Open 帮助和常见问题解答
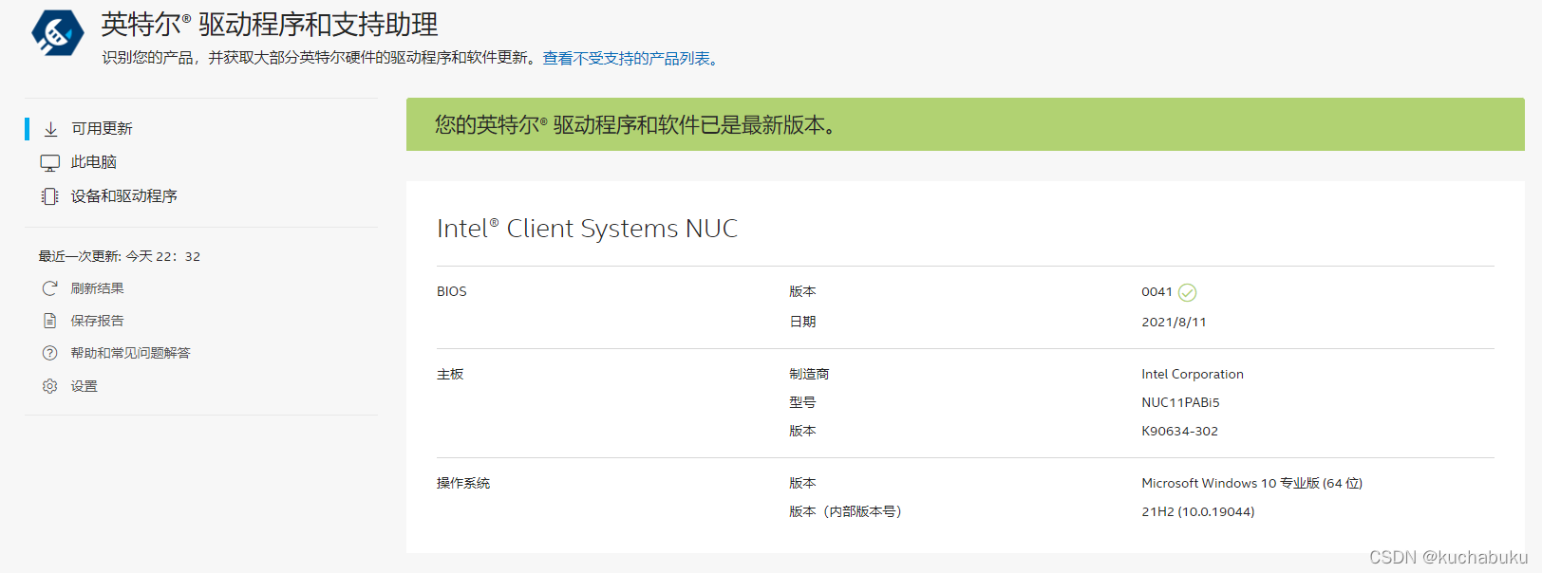The width and height of the screenshot is (1542, 573). [130, 353]
